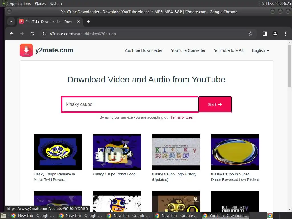Open the System menu
Viewport: 292px width, 219px height.
(56, 3)
